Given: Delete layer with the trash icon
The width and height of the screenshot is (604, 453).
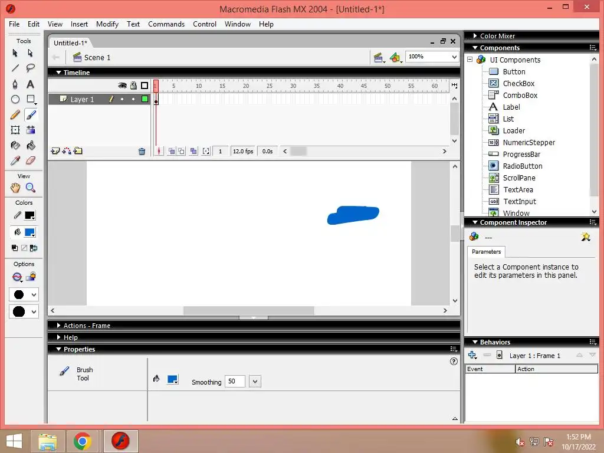Looking at the screenshot, I should 142,152.
